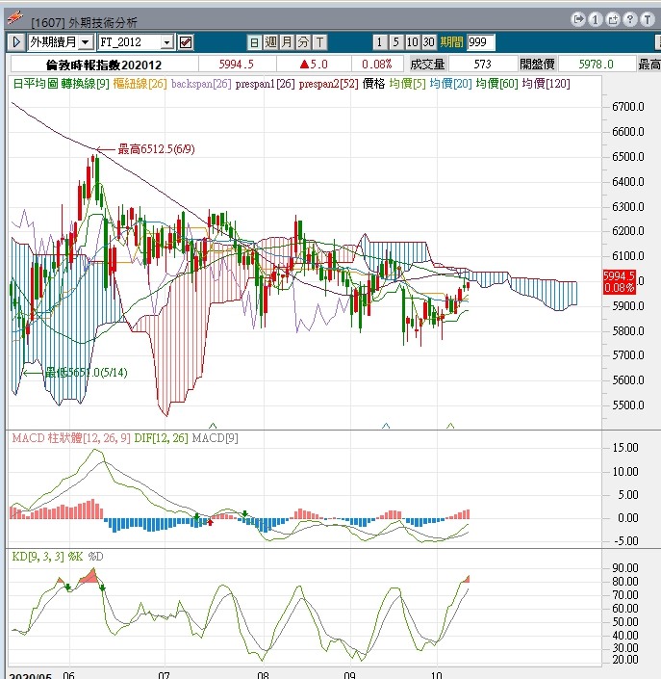Viewport: 661px width, 679px height.
Task: Click the round T icon in title bar
Action: [x=648, y=19]
